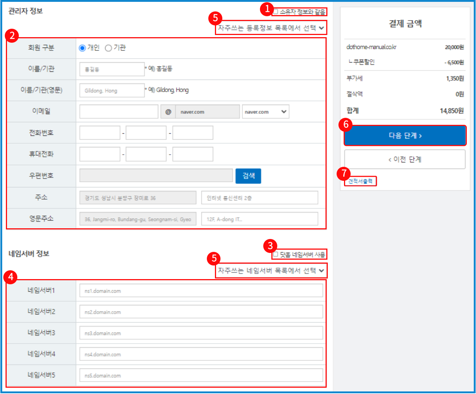
Task: Click the first 전화번호 input box
Action: coord(100,133)
